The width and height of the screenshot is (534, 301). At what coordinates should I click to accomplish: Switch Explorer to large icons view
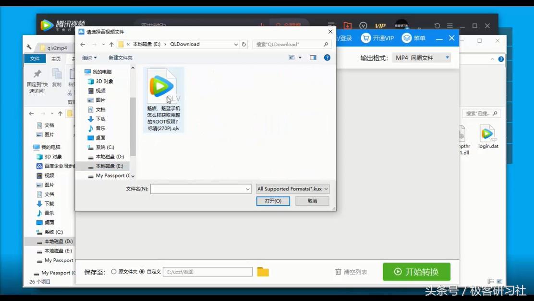click(x=499, y=281)
